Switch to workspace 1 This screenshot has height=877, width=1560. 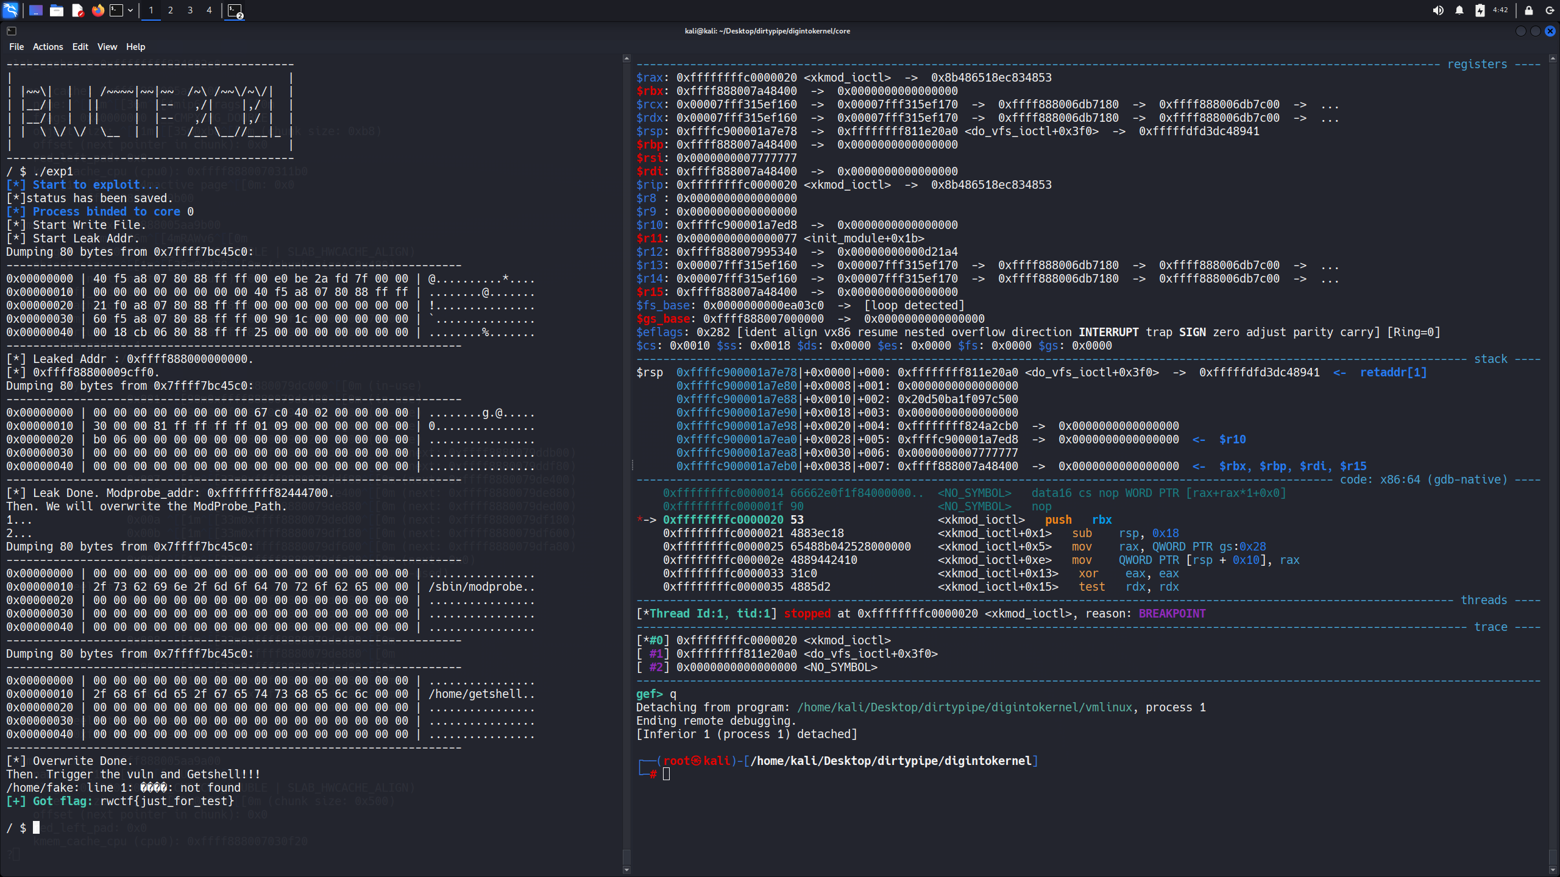(151, 10)
